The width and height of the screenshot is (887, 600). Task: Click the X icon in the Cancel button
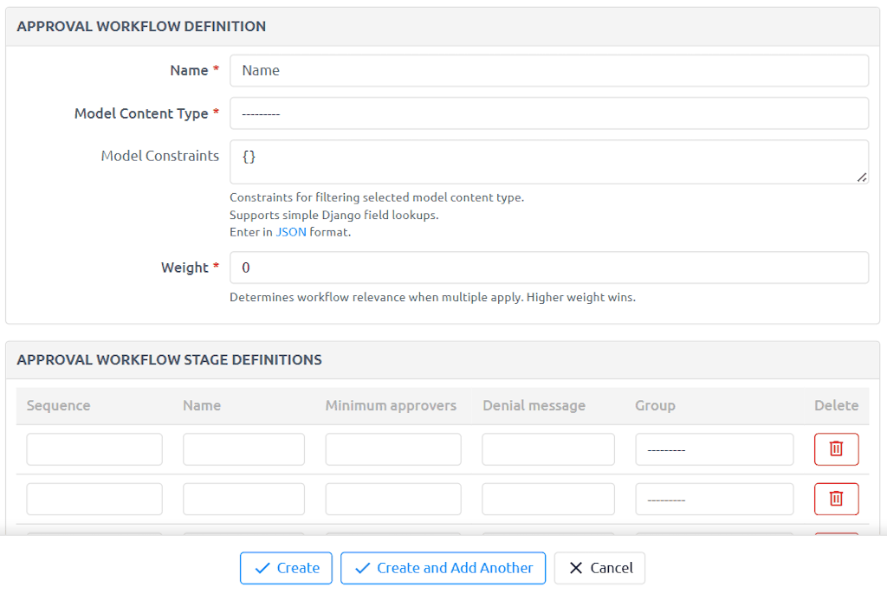point(575,568)
